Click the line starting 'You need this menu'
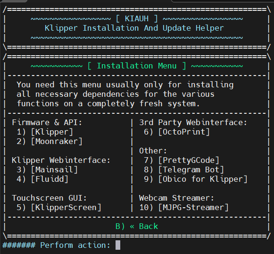 (125, 85)
